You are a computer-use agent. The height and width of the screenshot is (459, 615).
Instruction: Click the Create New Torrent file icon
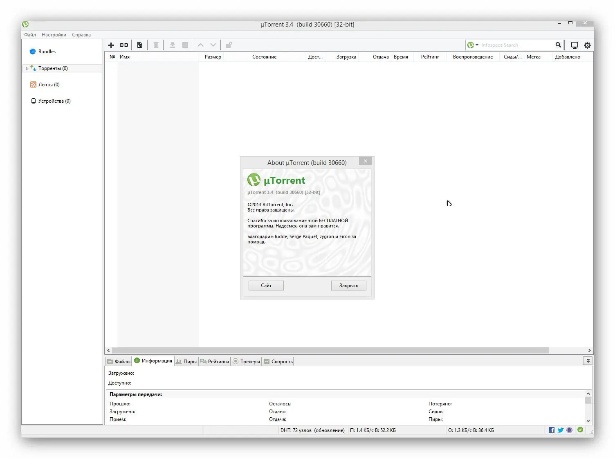click(x=140, y=45)
